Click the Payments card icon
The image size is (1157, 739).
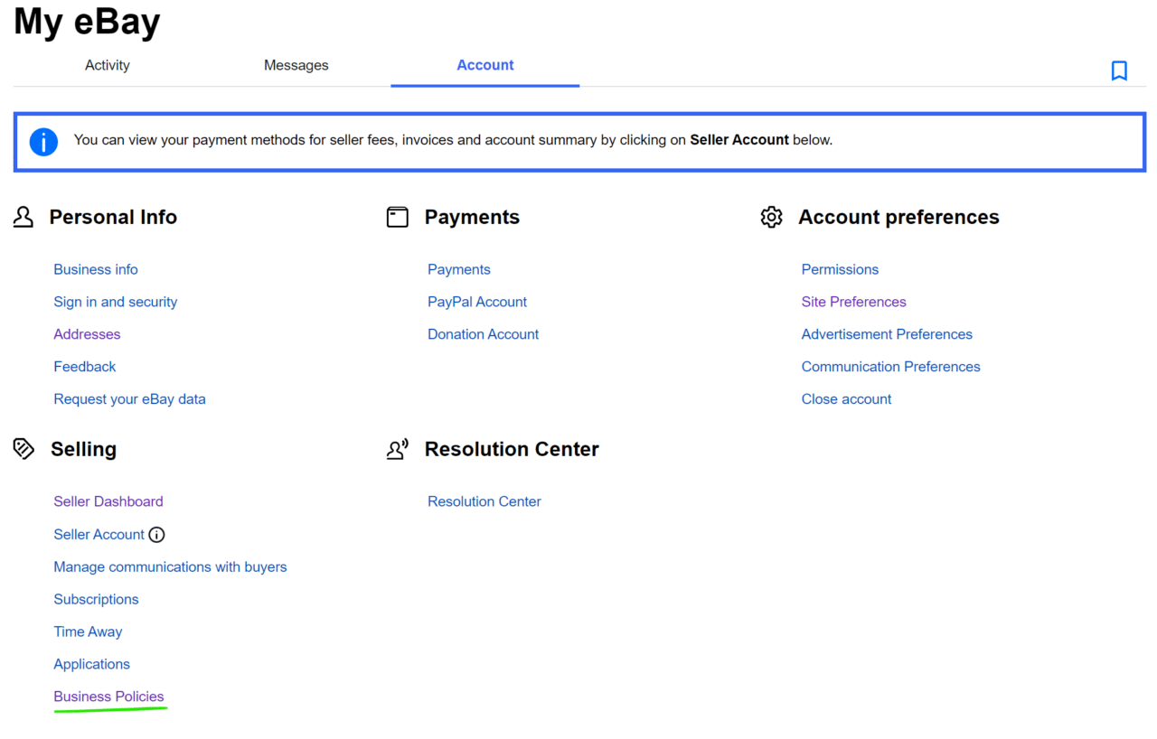point(397,216)
